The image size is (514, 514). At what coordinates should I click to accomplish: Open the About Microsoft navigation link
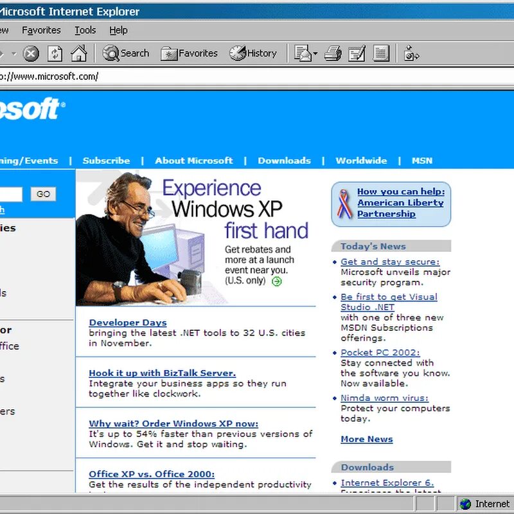click(194, 161)
